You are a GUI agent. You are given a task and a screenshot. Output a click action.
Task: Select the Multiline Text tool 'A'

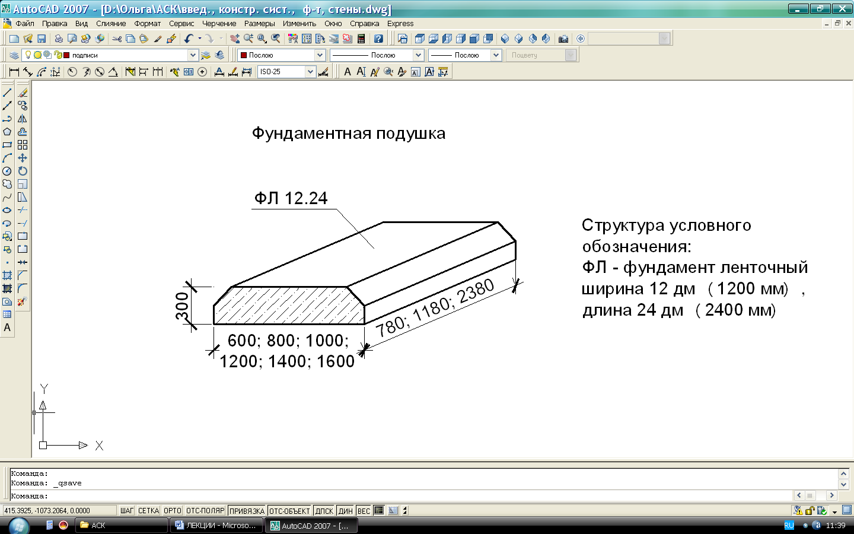click(7, 328)
